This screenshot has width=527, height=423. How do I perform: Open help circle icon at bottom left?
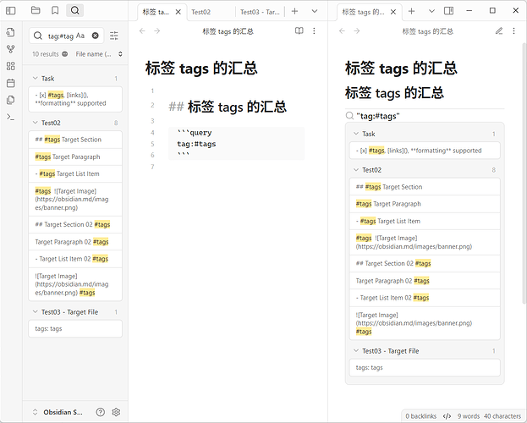tap(100, 412)
